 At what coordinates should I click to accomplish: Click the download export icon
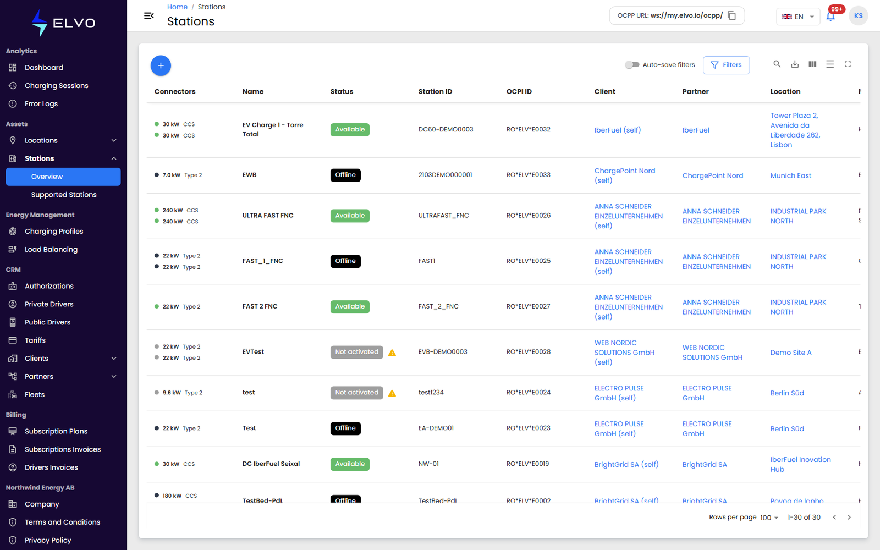pyautogui.click(x=795, y=64)
